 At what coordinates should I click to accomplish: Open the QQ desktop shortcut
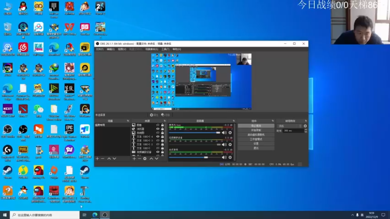click(x=23, y=8)
